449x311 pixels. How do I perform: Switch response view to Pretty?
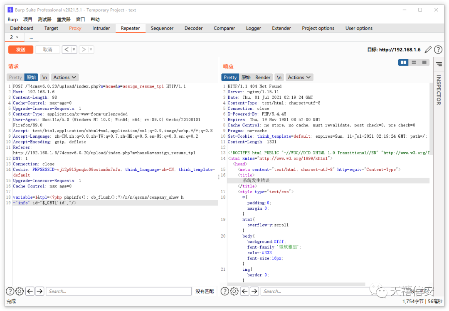point(230,78)
